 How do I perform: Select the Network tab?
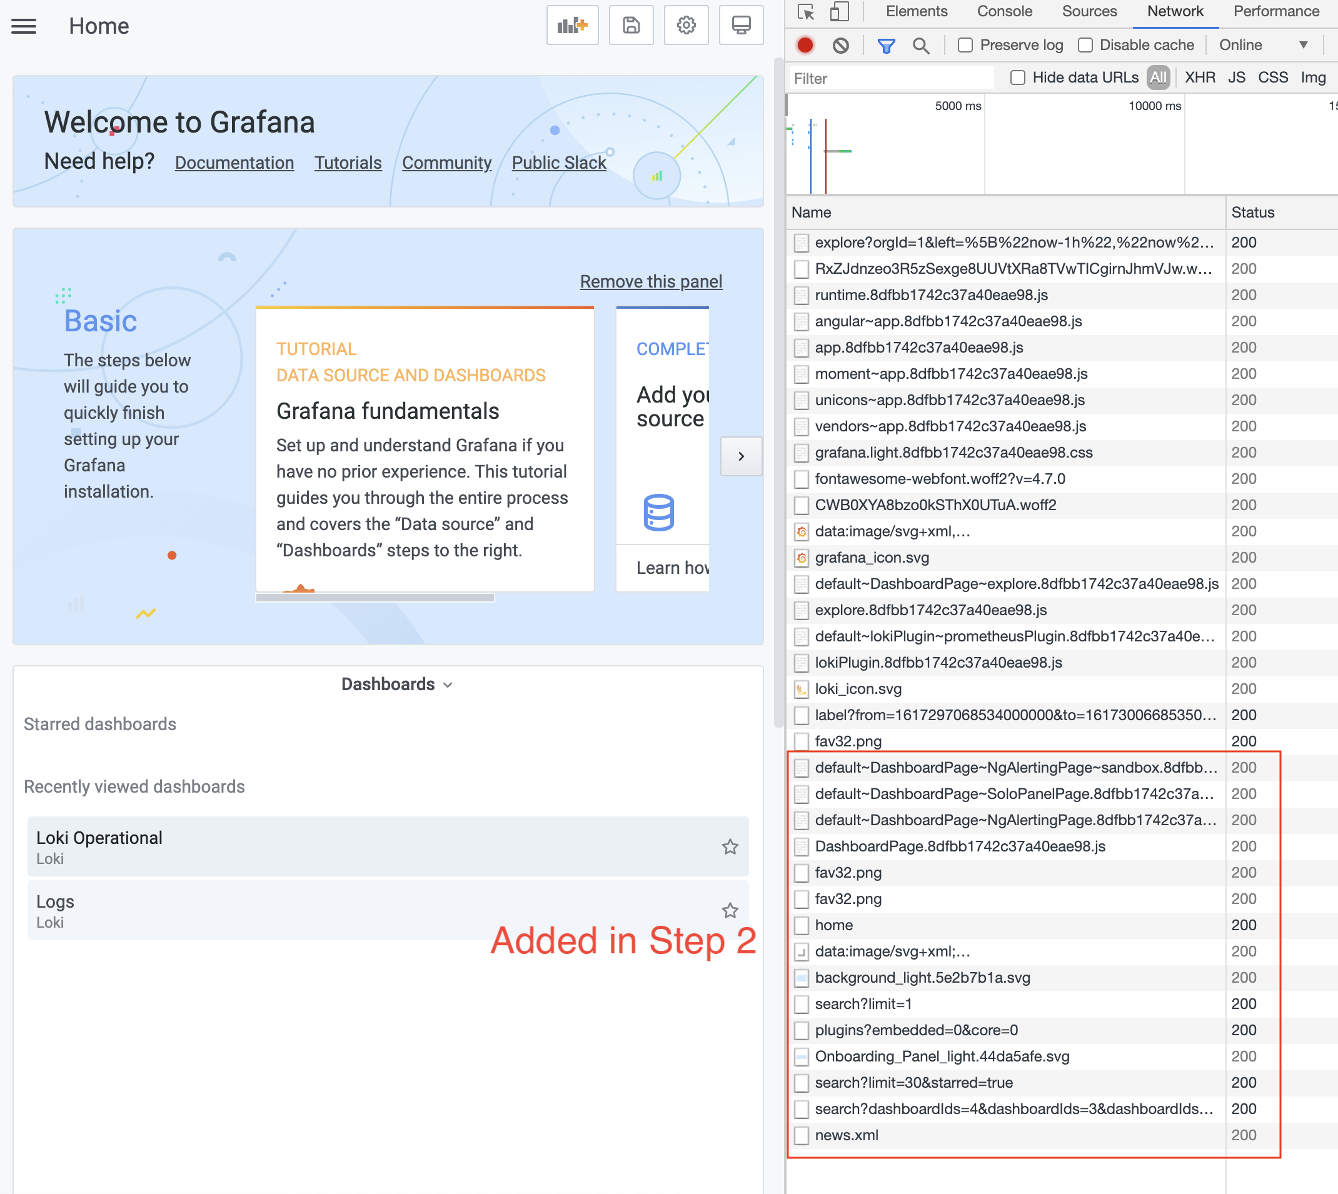(1175, 12)
